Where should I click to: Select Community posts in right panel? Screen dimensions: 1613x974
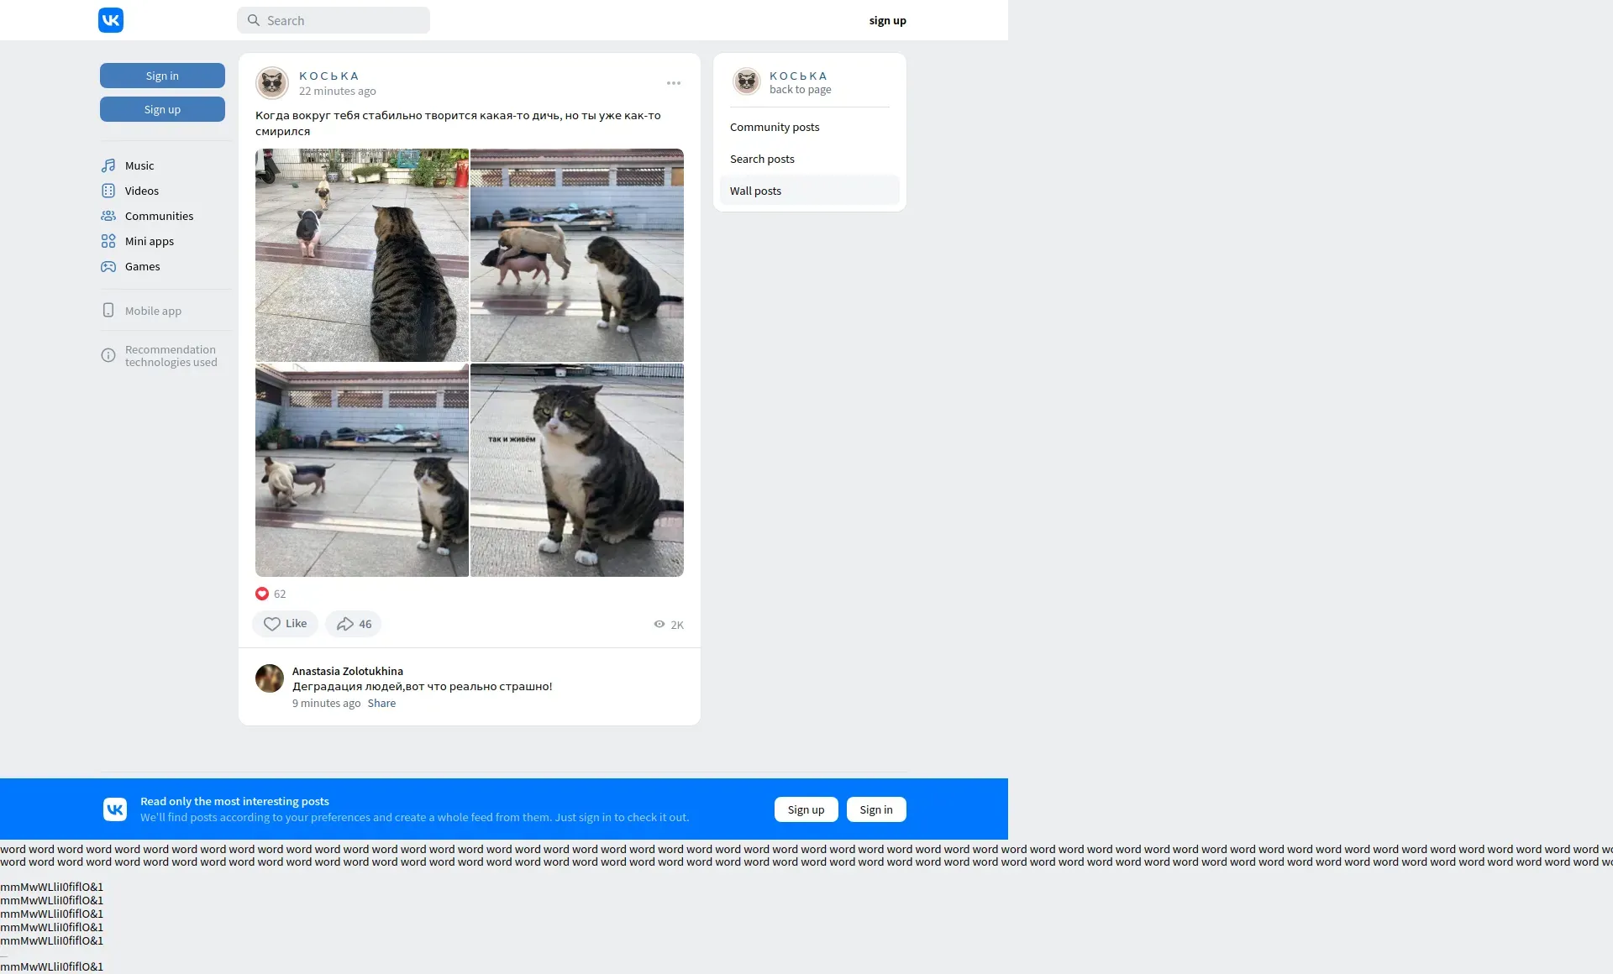[775, 128]
